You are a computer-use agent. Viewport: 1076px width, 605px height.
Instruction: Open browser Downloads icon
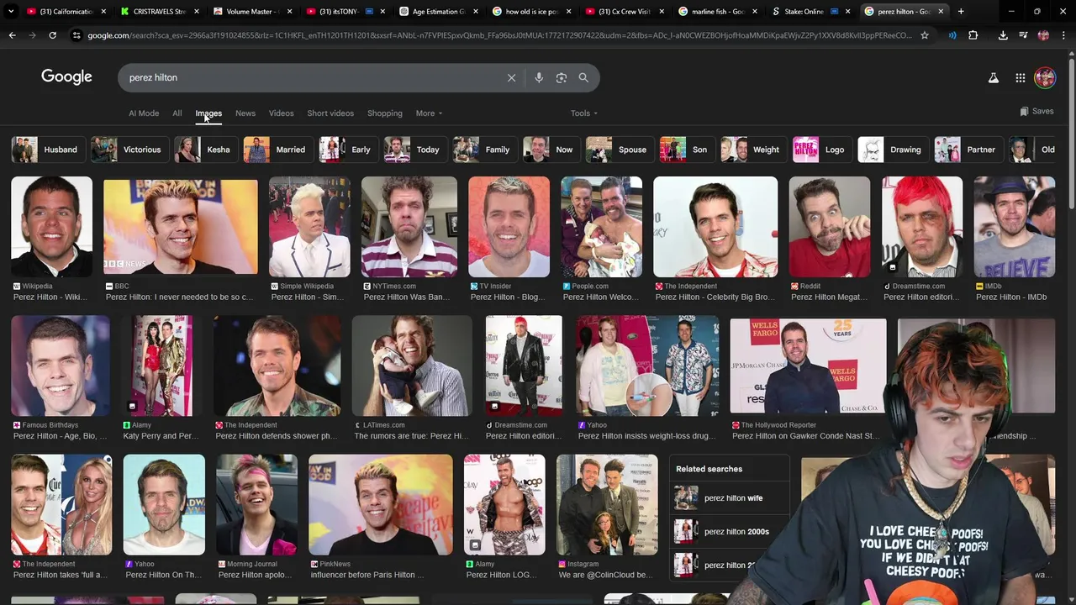(x=1003, y=35)
